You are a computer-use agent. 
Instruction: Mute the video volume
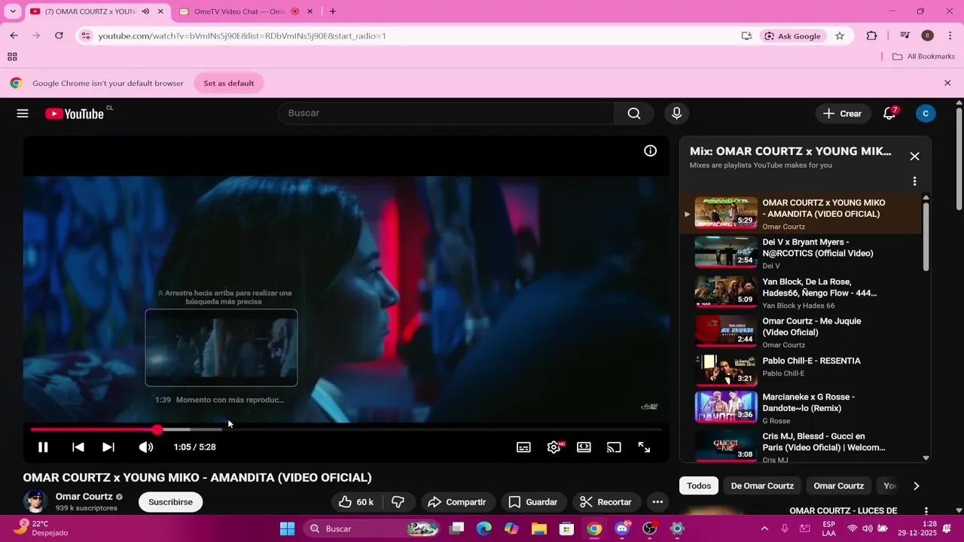pos(146,447)
